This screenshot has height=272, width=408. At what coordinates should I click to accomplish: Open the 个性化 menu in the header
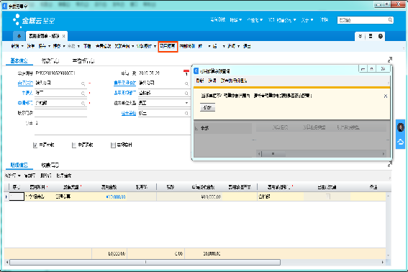pyautogui.click(x=255, y=20)
